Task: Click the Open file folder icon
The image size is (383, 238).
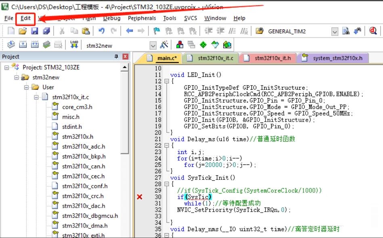Action: pos(23,31)
